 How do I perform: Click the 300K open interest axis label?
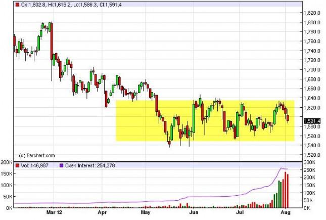pyautogui.click(x=310, y=162)
